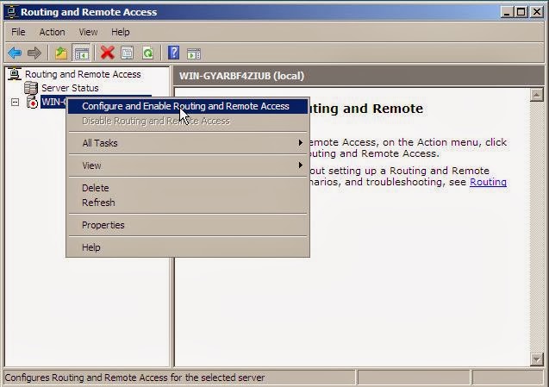The image size is (549, 387).
Task: Click the scrollbar down arrow
Action: [537, 359]
